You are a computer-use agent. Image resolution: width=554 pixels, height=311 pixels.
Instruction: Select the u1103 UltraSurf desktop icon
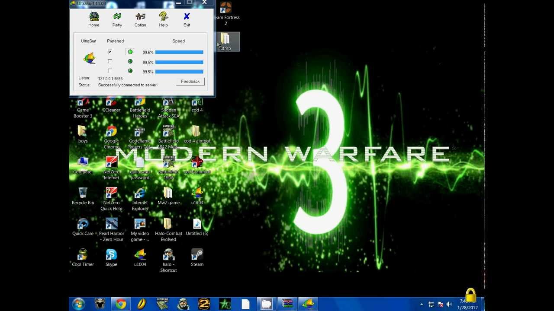point(197,196)
